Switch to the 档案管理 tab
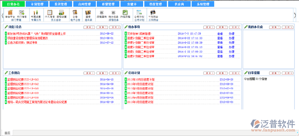 (x=155, y=4)
